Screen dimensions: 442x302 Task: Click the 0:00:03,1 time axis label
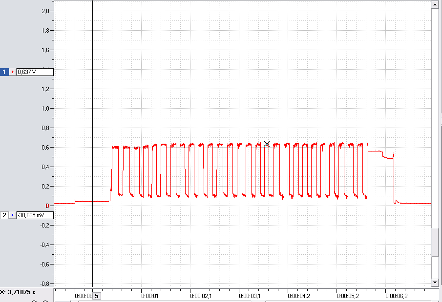point(250,296)
